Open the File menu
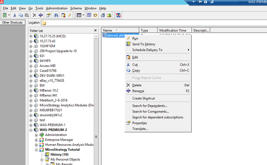267x165 pixels. pyautogui.click(x=5, y=8)
